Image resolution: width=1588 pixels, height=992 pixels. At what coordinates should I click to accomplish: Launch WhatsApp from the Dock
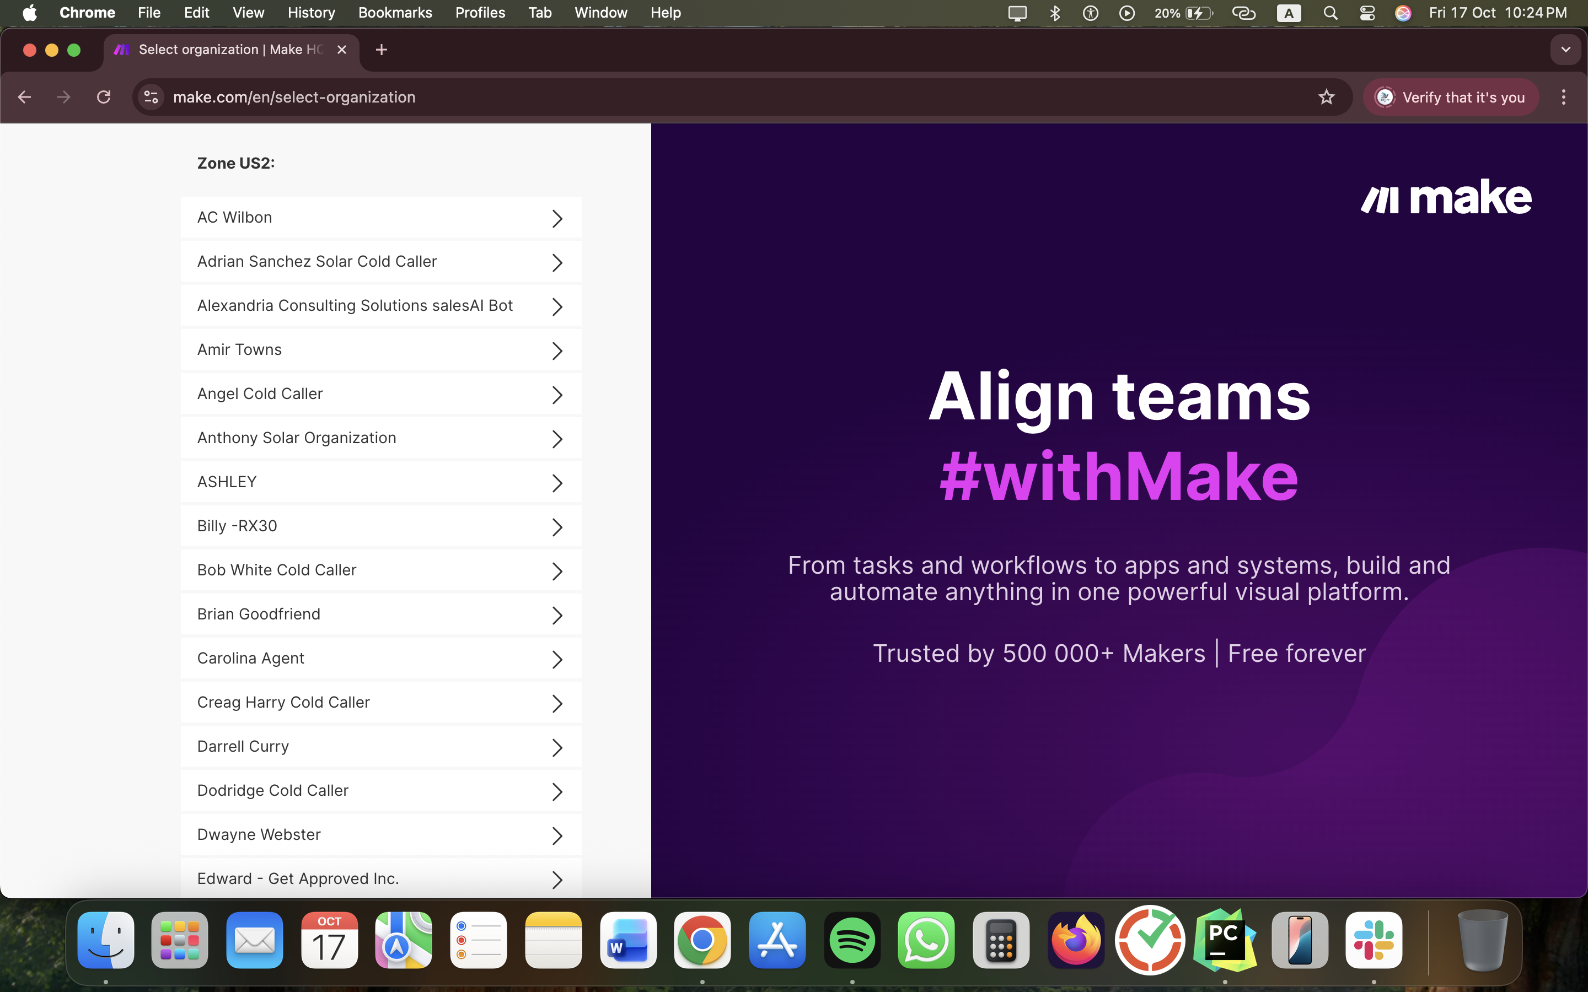coord(926,940)
